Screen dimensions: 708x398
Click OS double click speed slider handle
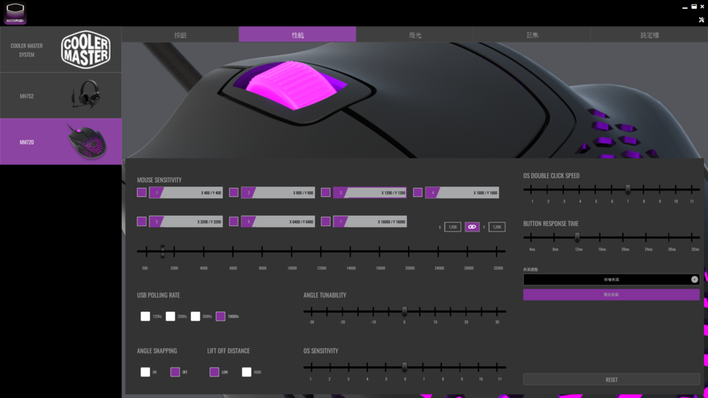click(x=628, y=189)
